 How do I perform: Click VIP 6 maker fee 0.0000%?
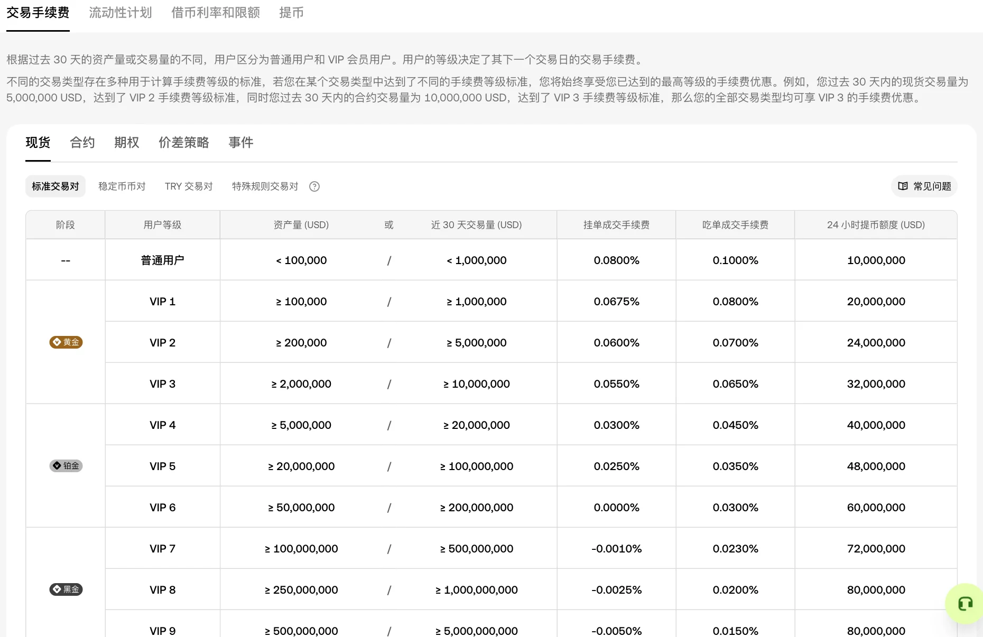click(x=616, y=508)
